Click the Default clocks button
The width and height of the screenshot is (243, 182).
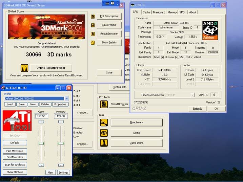15,143
